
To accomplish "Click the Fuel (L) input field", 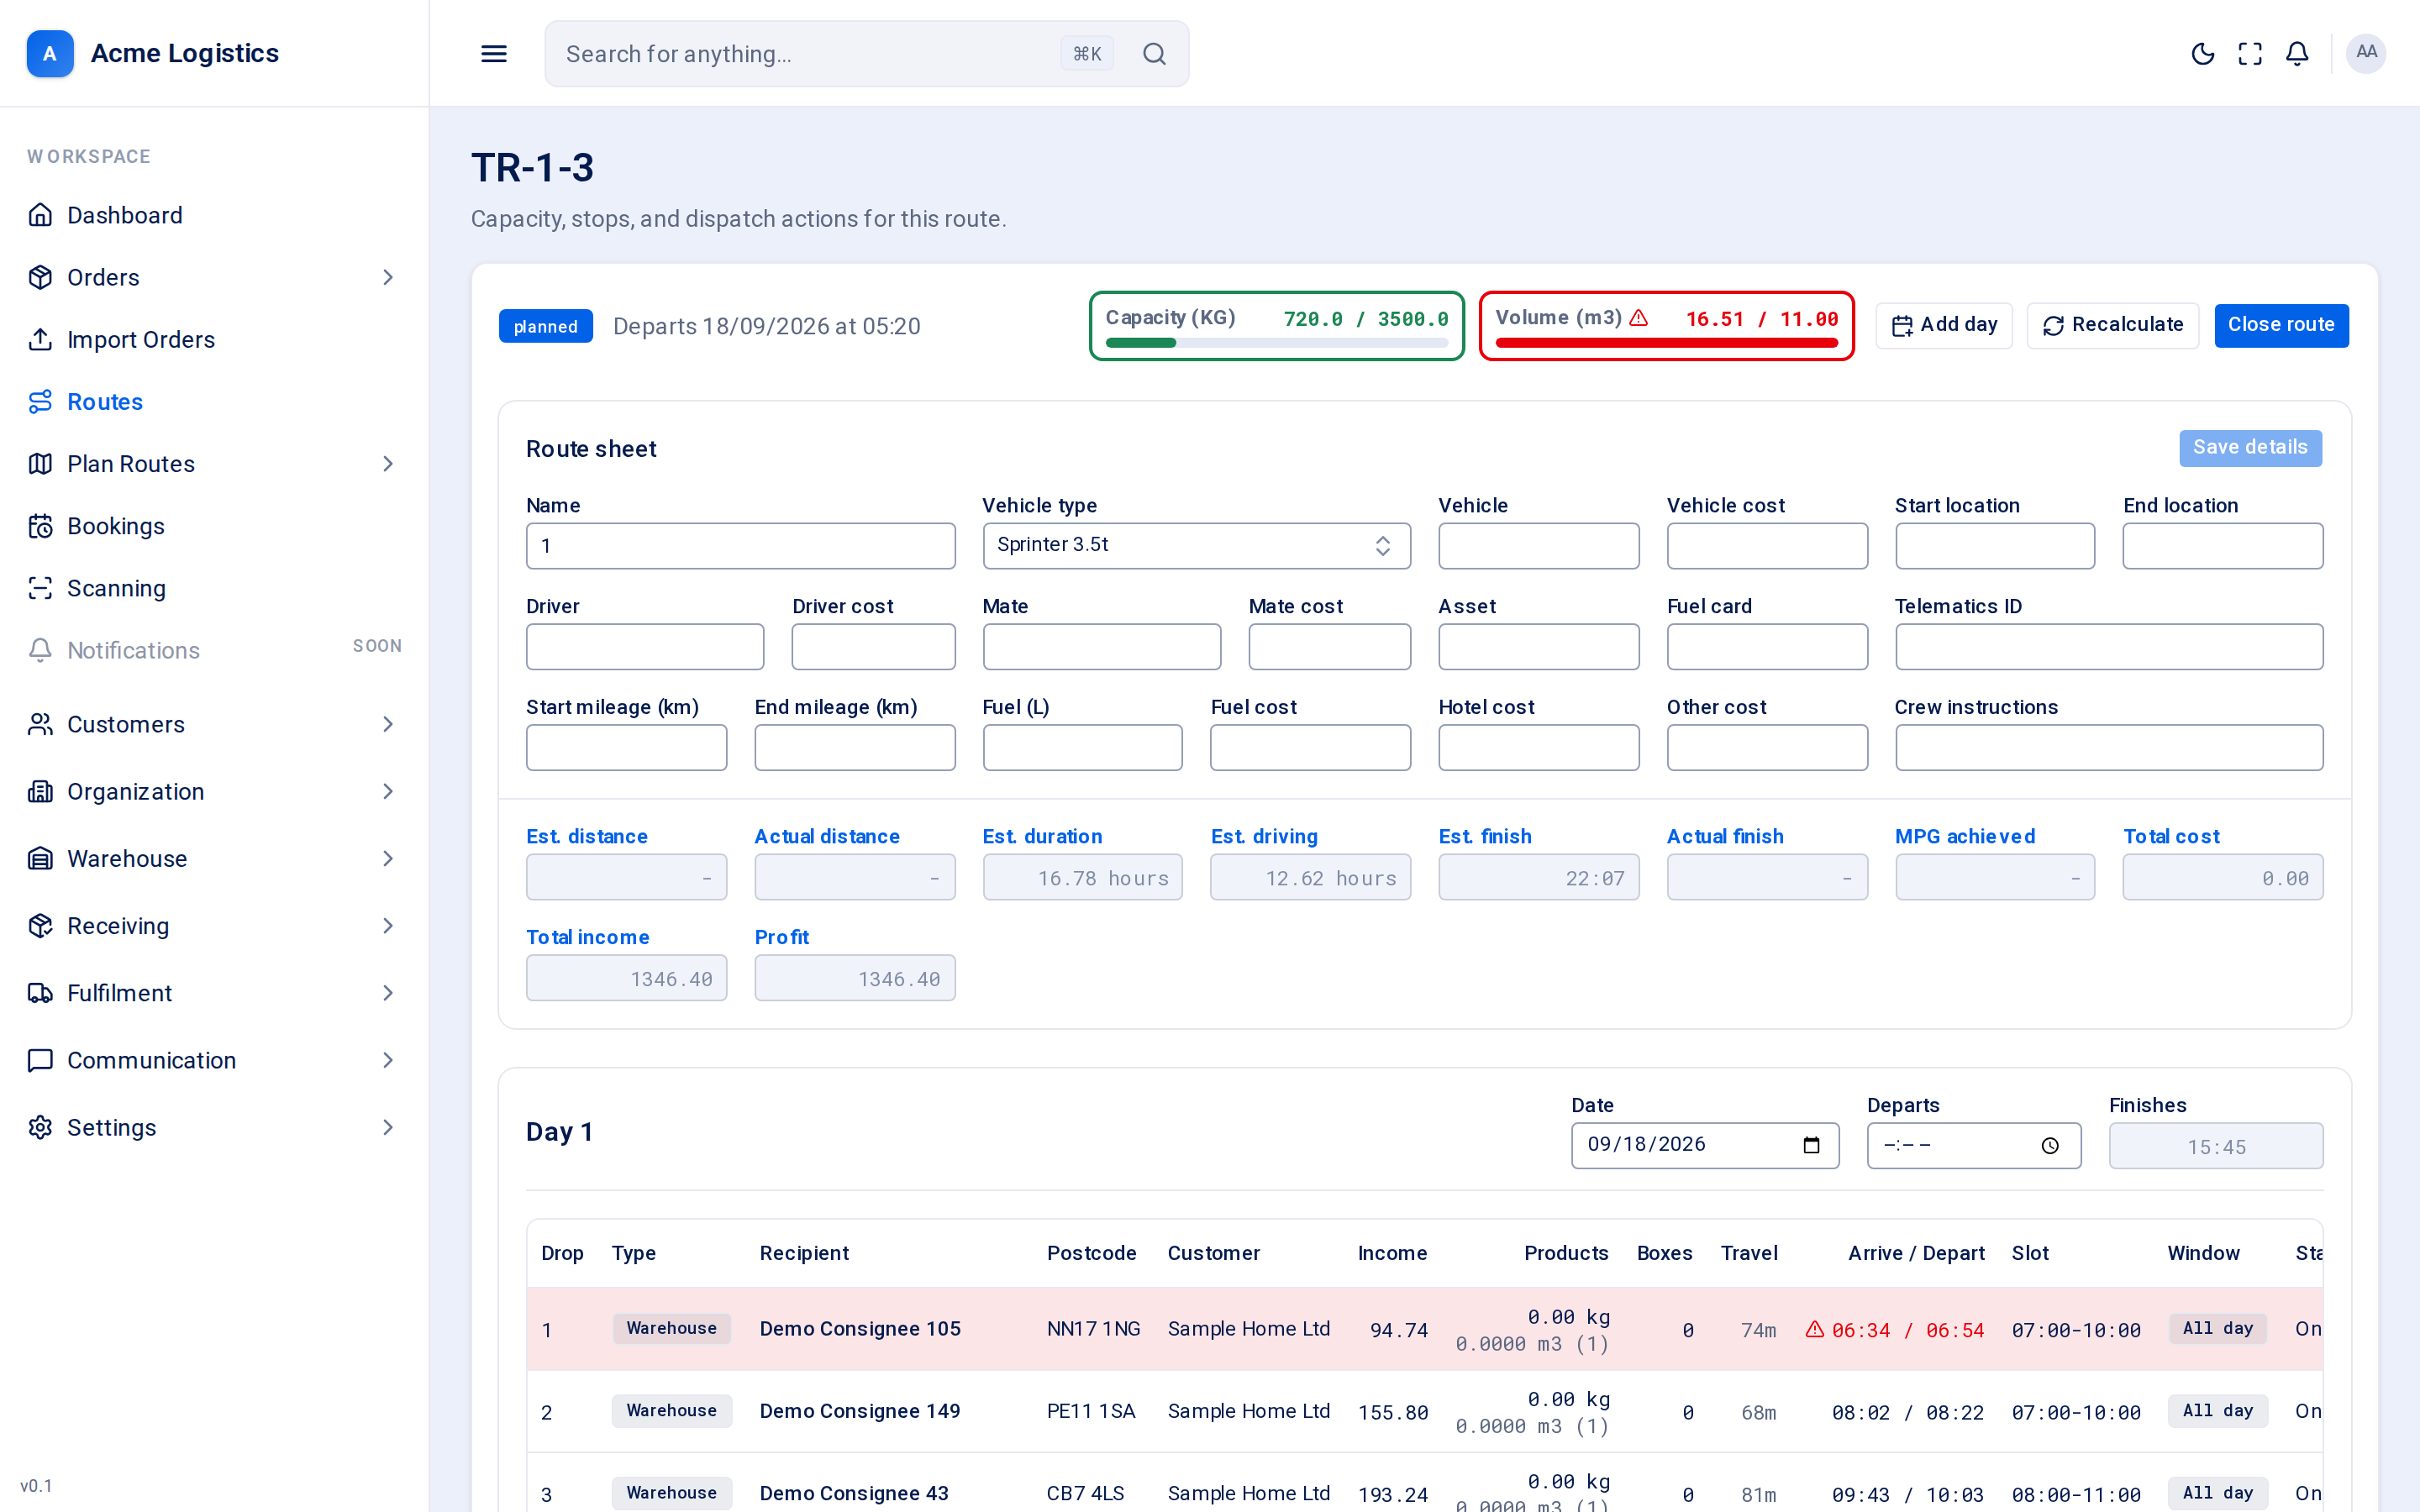I will click(1082, 747).
